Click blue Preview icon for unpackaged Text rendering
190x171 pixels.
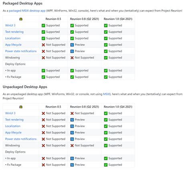pyautogui.click(x=72, y=120)
